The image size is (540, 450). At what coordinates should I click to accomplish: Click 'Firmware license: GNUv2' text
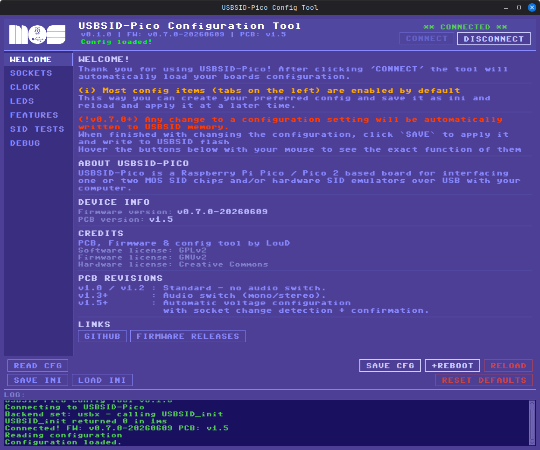[142, 257]
